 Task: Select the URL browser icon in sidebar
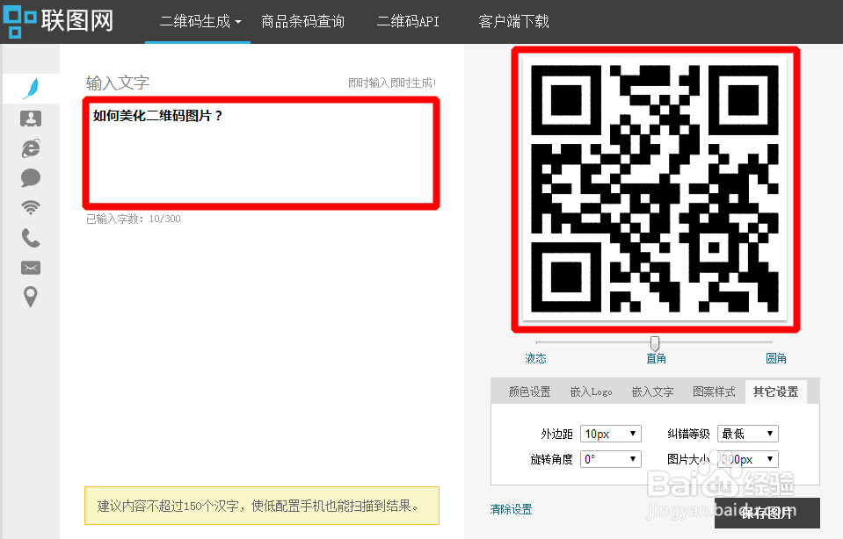point(31,148)
